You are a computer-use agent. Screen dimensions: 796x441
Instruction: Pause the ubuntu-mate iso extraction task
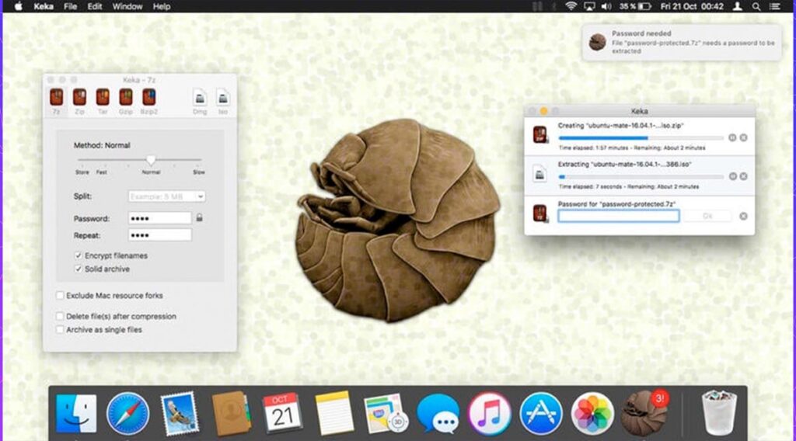(x=732, y=176)
